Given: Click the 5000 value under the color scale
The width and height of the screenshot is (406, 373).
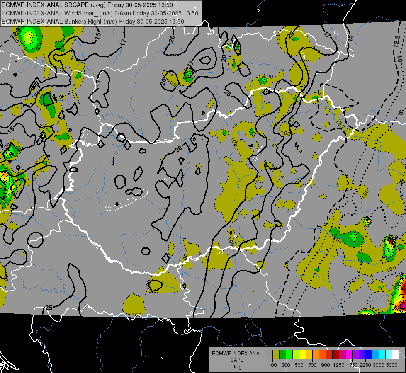Looking at the screenshot, I should [x=392, y=365].
